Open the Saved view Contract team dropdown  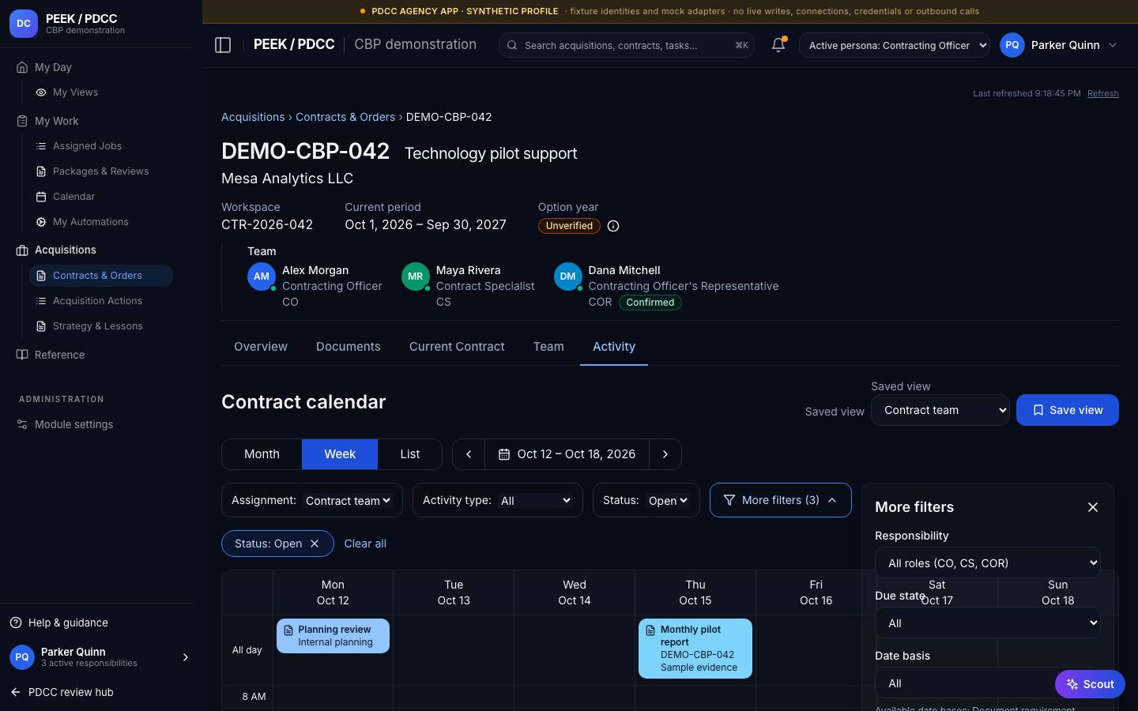tap(940, 410)
